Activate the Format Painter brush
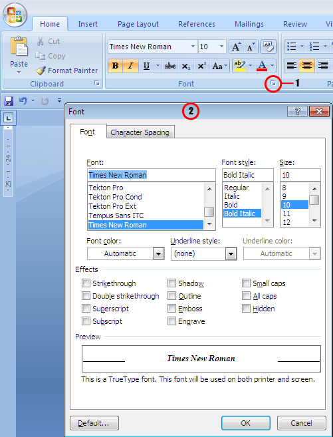 41,71
